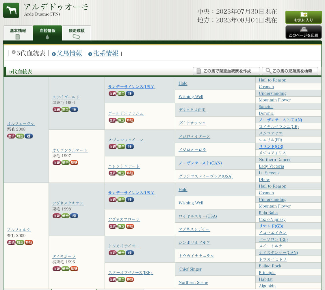Viewport: 325px width, 290px height.
Task: Open the 父馬情報 section link
Action: point(69,53)
